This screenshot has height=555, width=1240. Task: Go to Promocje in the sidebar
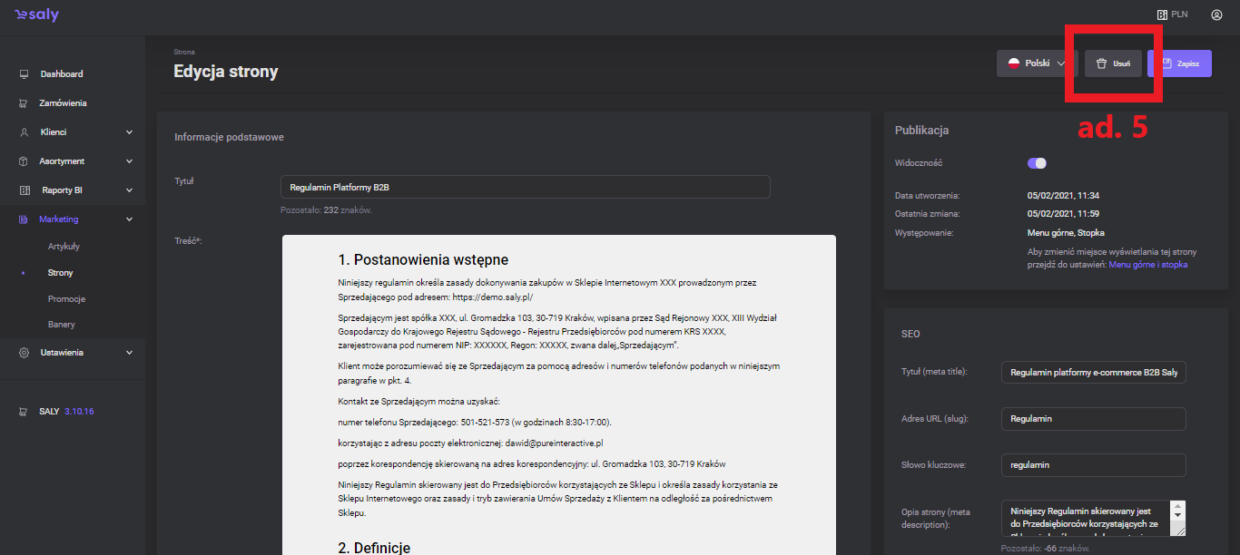[x=66, y=299]
